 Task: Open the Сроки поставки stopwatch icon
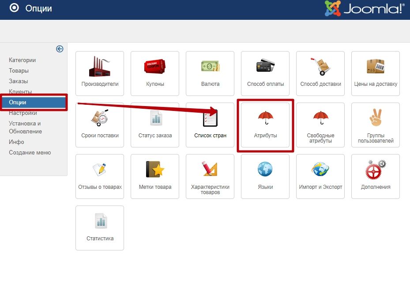pos(100,118)
